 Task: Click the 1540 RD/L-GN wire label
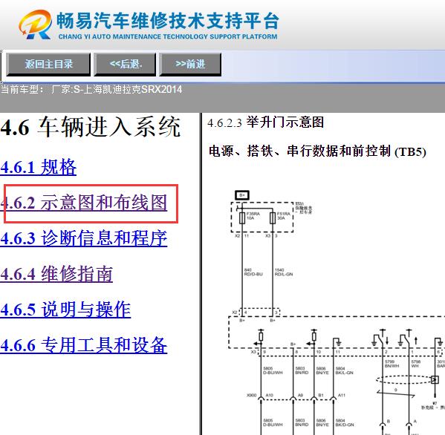tap(284, 272)
